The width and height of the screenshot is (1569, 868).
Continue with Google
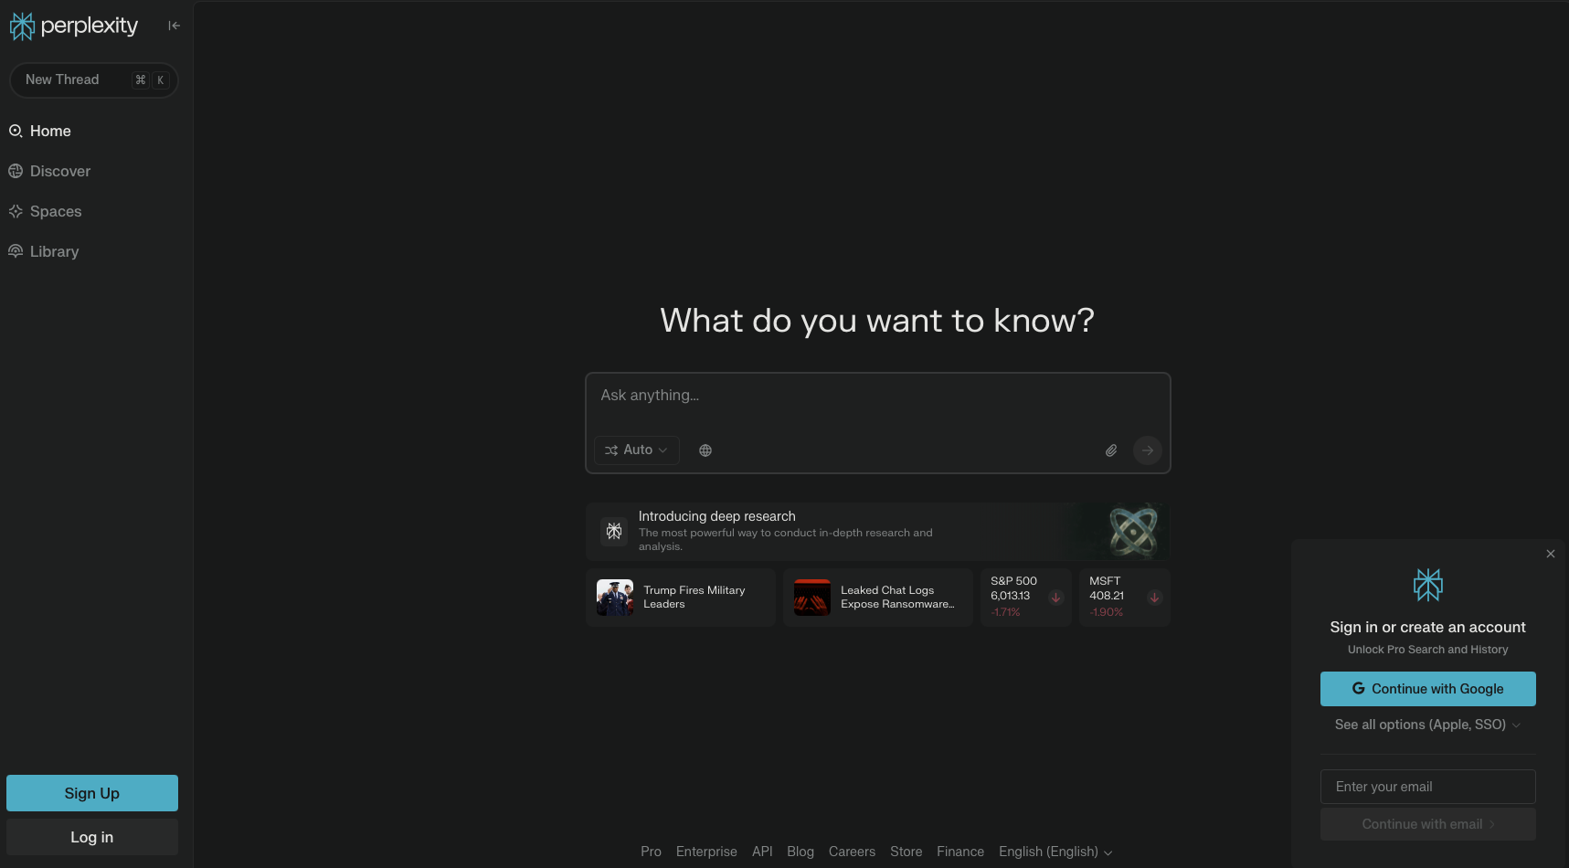(1428, 689)
